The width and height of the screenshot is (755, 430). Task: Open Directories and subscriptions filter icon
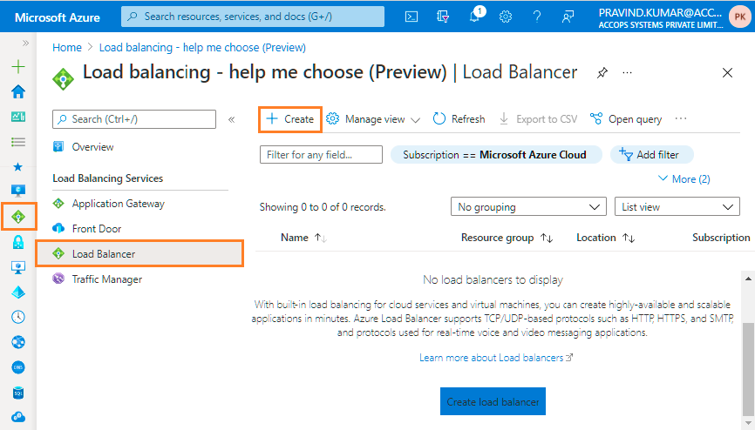click(x=443, y=17)
